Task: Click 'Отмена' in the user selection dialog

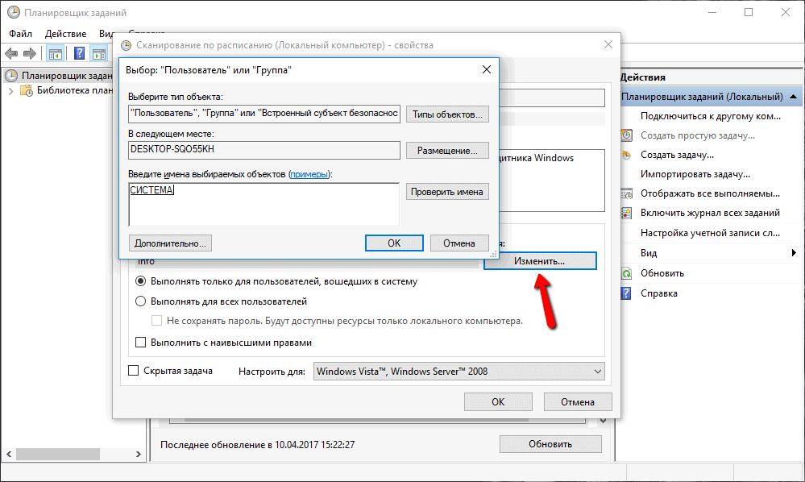Action: tap(459, 243)
